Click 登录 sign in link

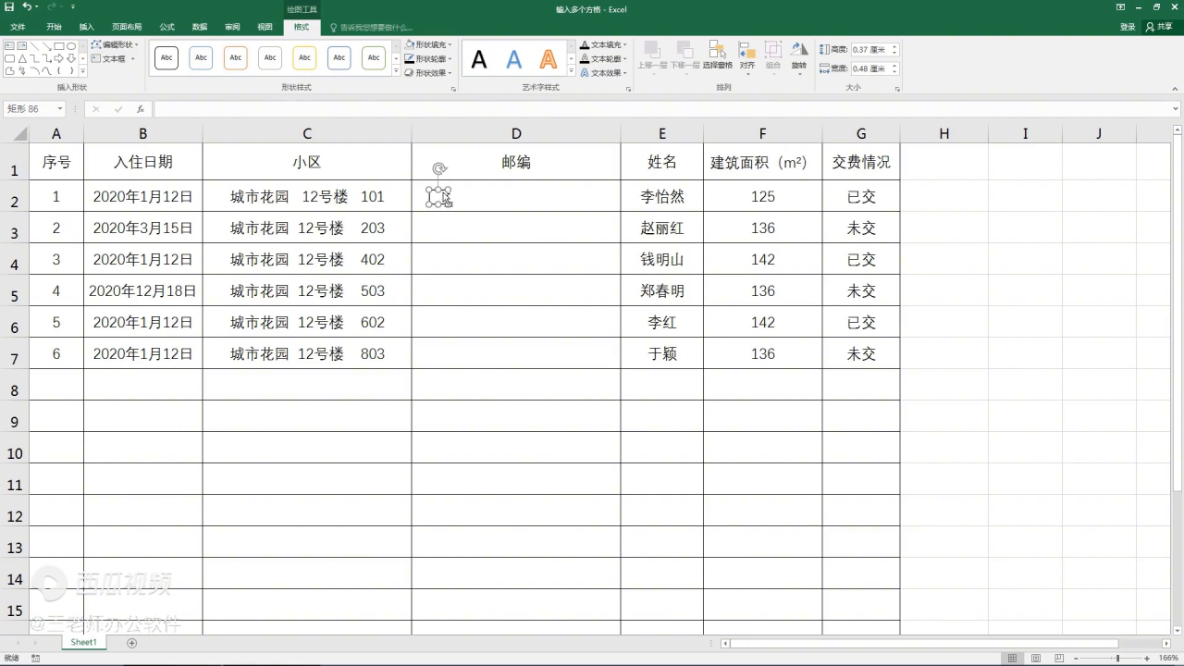[x=1128, y=27]
